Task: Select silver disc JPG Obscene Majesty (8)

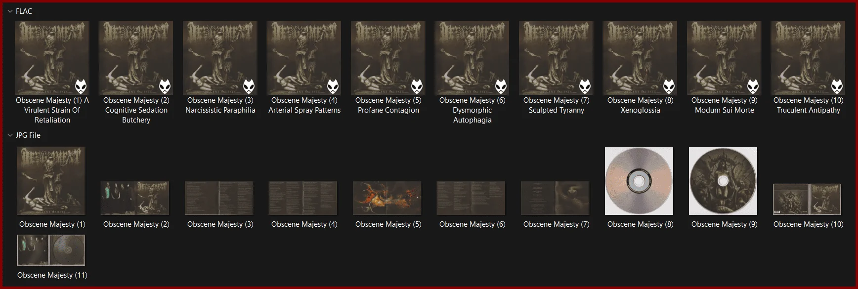Action: click(x=639, y=181)
